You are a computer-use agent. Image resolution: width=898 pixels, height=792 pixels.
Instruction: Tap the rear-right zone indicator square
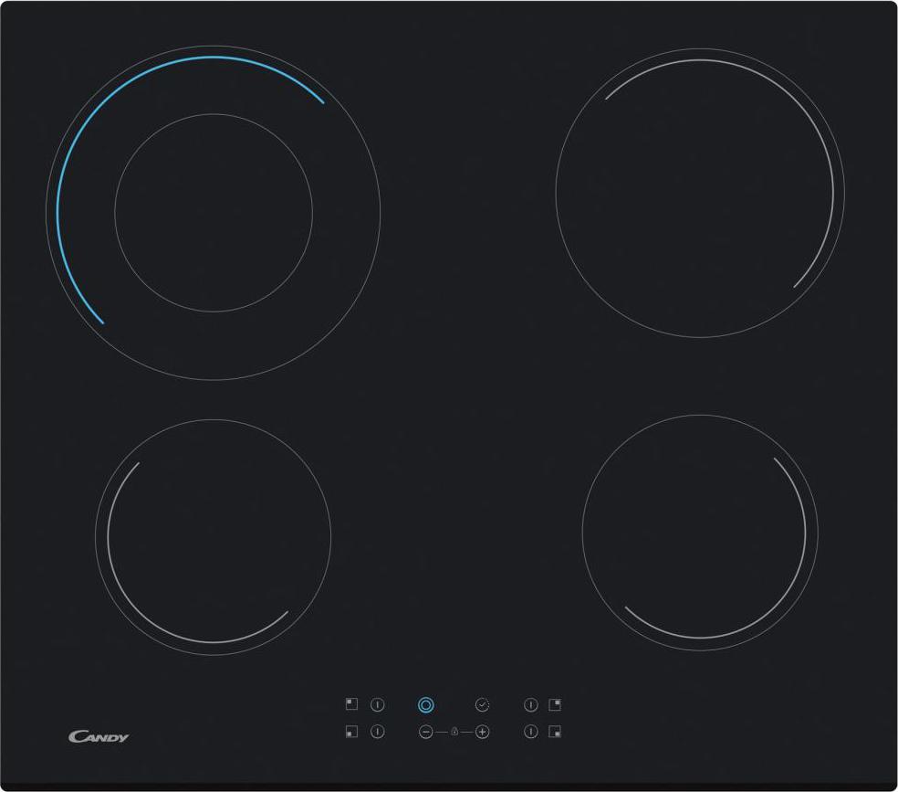click(555, 704)
